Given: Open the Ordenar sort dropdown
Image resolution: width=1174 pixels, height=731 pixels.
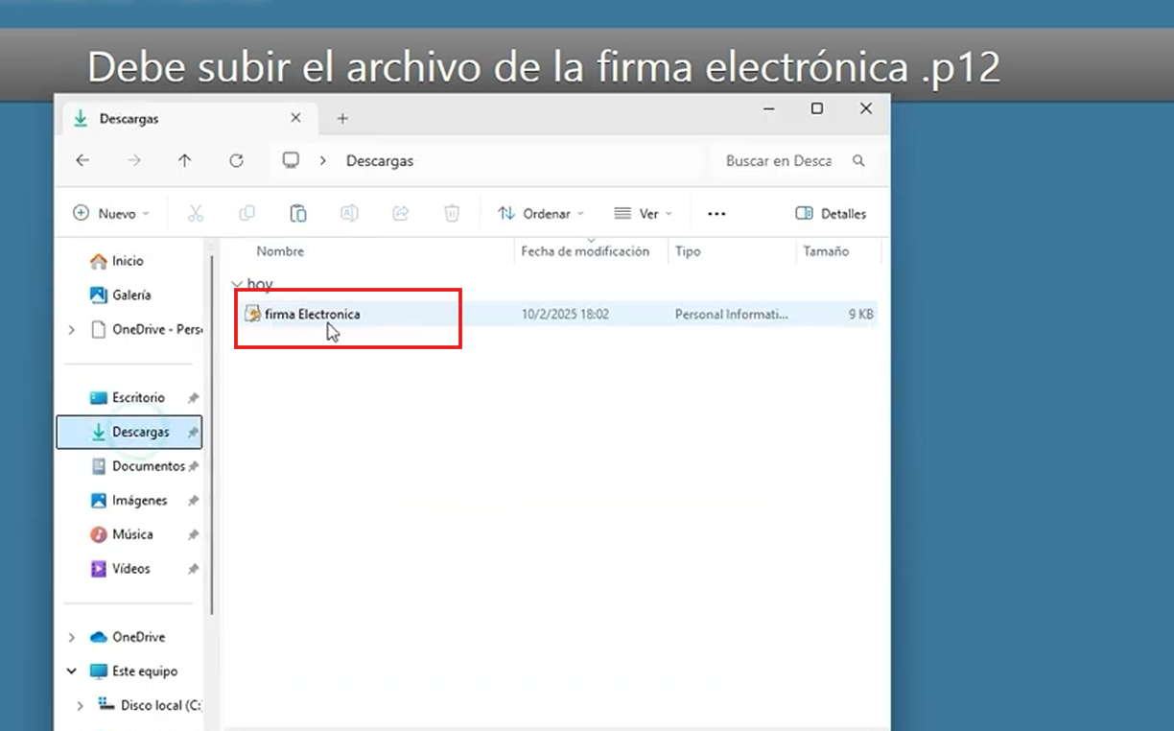Looking at the screenshot, I should (540, 214).
